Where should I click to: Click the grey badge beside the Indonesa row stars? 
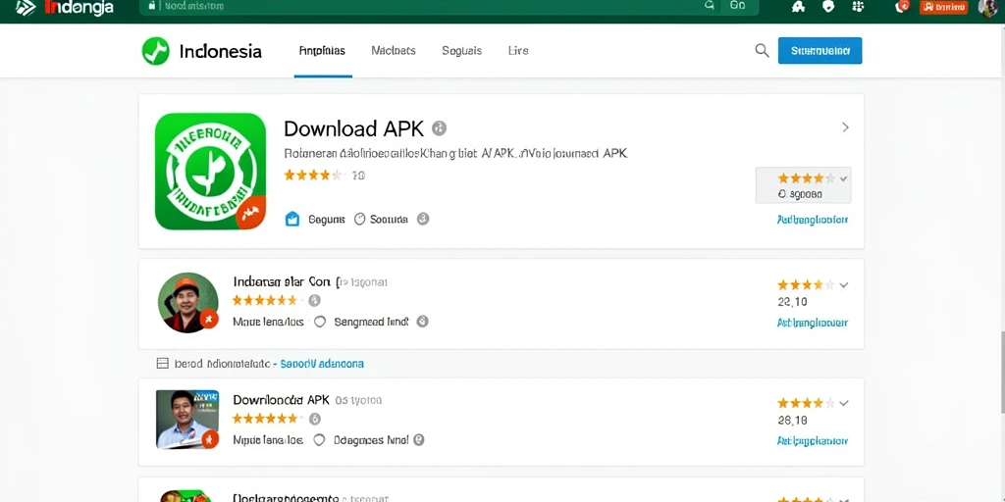click(x=314, y=300)
